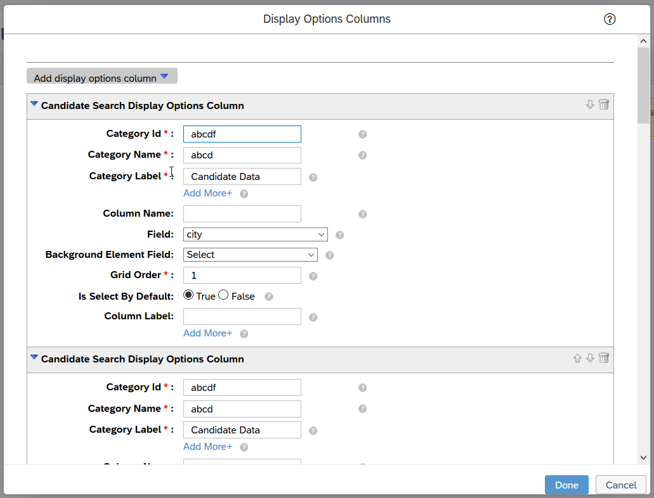
Task: Show help for first section's Category Label field
Action: [x=313, y=177]
